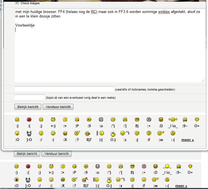Insert the ;w waving smiley in the front popup
The width and height of the screenshot is (208, 189).
click(161, 133)
